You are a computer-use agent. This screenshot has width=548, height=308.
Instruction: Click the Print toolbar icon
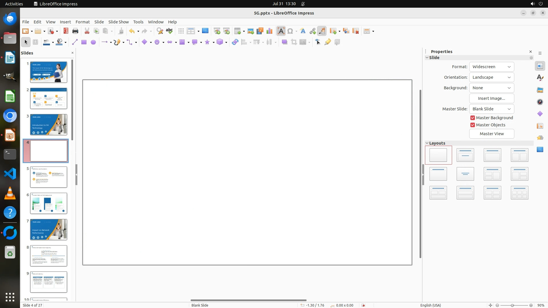[75, 31]
